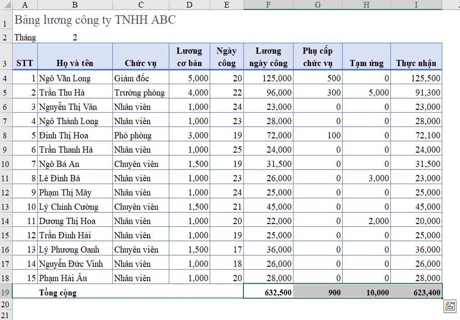Screen dimensions: 460x320
Task: Select the cell 125,500 in Thực nhận
Action: 416,78
